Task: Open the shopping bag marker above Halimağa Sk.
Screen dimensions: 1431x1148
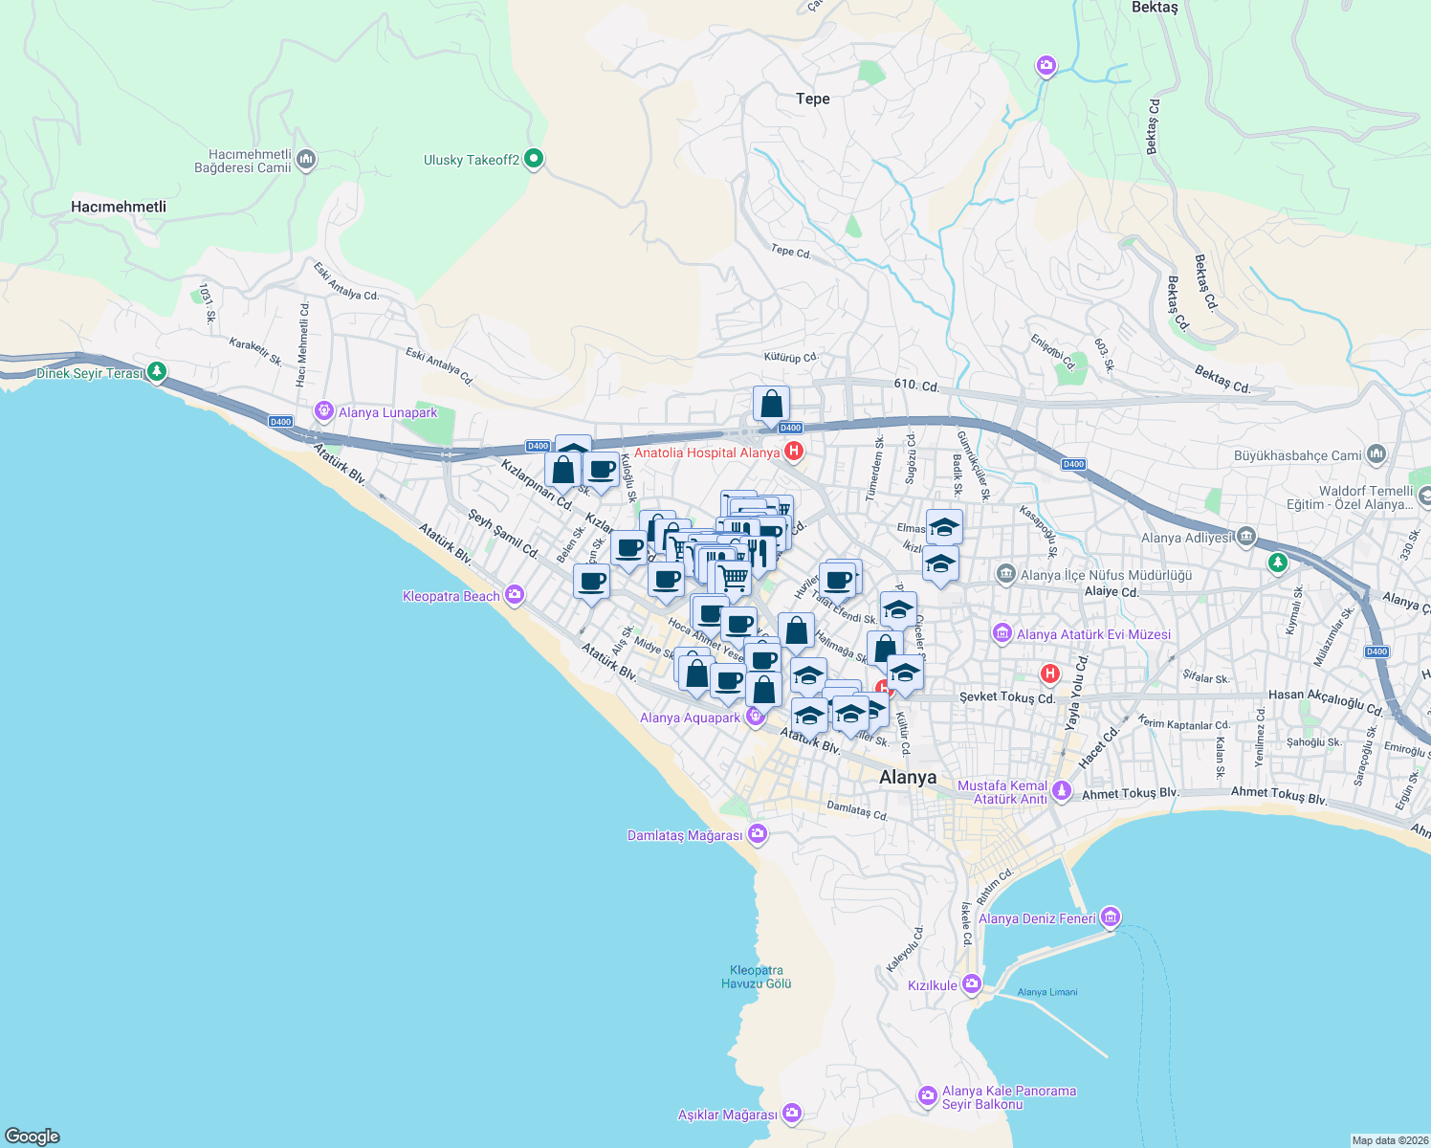Action: tap(796, 632)
